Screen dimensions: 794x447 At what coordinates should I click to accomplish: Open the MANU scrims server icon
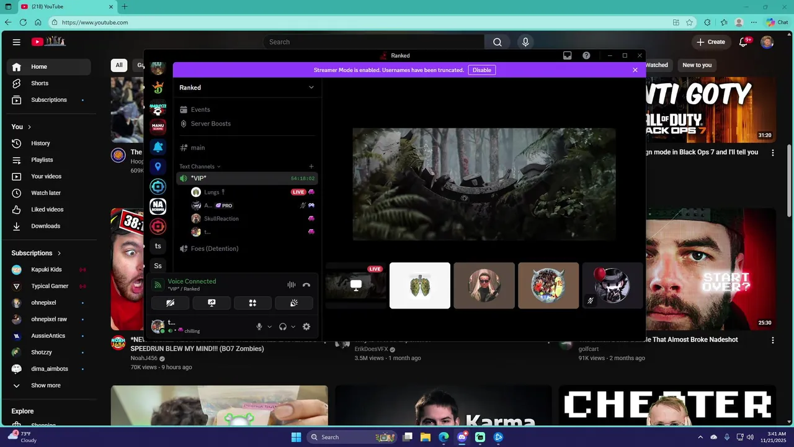[x=158, y=127]
